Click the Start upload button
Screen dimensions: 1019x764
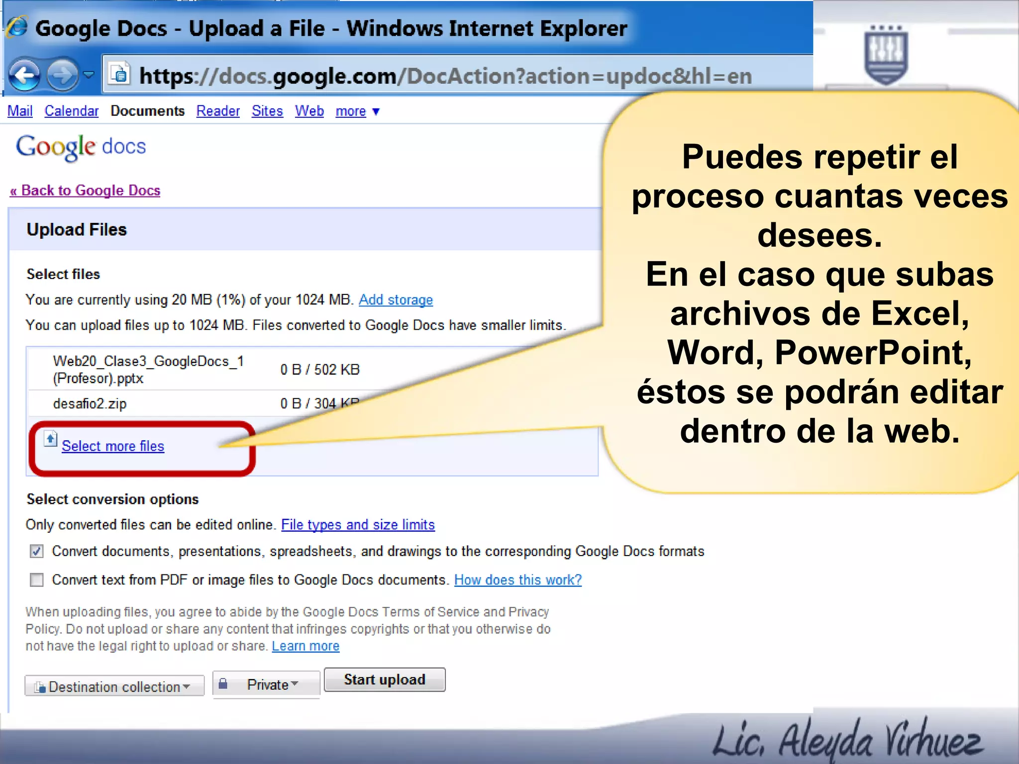[x=385, y=679]
